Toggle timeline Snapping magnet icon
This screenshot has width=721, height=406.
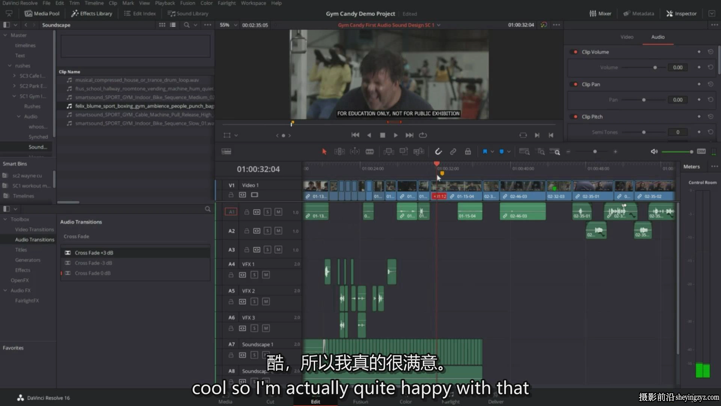tap(438, 151)
